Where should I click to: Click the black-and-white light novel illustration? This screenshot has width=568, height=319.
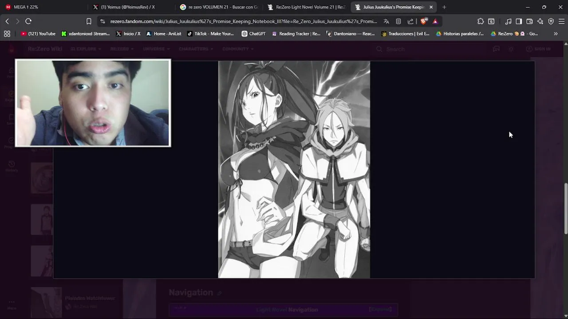pyautogui.click(x=294, y=170)
